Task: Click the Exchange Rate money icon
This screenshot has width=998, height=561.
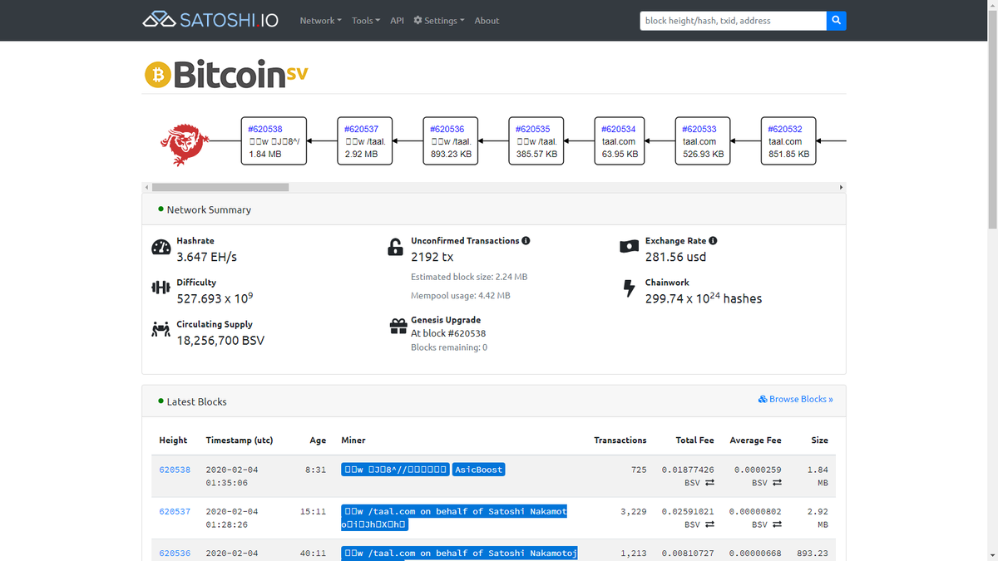Action: click(x=630, y=247)
